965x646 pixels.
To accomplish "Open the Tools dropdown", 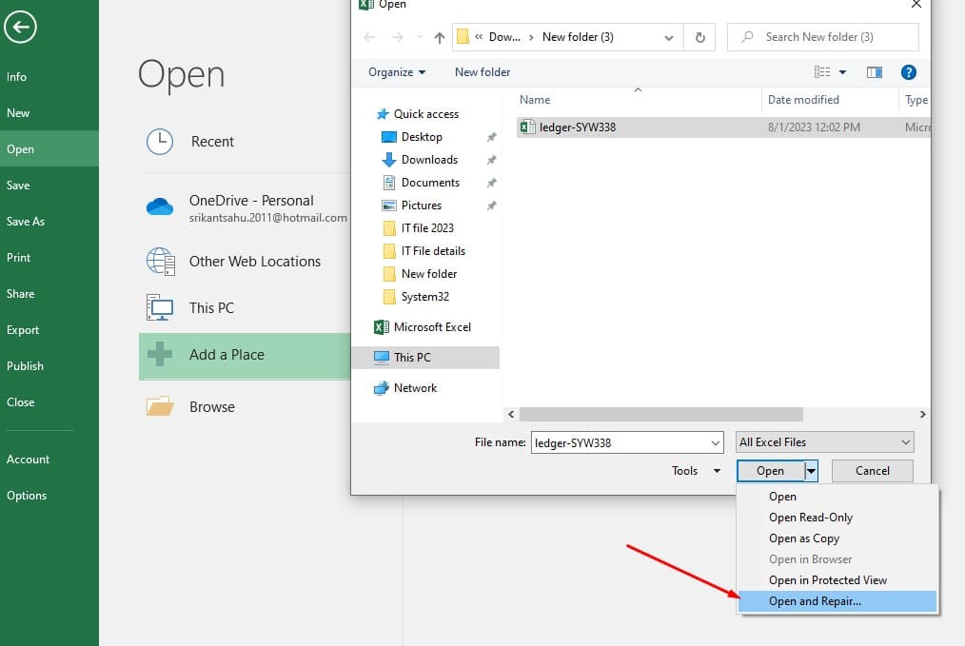I will (x=695, y=471).
